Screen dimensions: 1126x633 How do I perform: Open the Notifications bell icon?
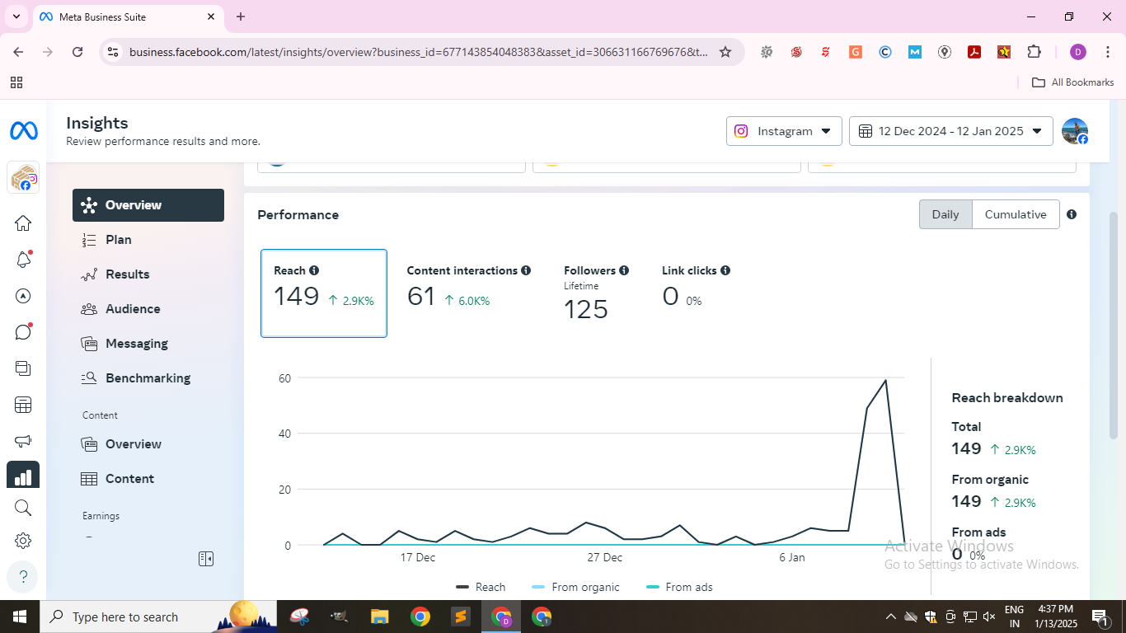click(x=23, y=260)
